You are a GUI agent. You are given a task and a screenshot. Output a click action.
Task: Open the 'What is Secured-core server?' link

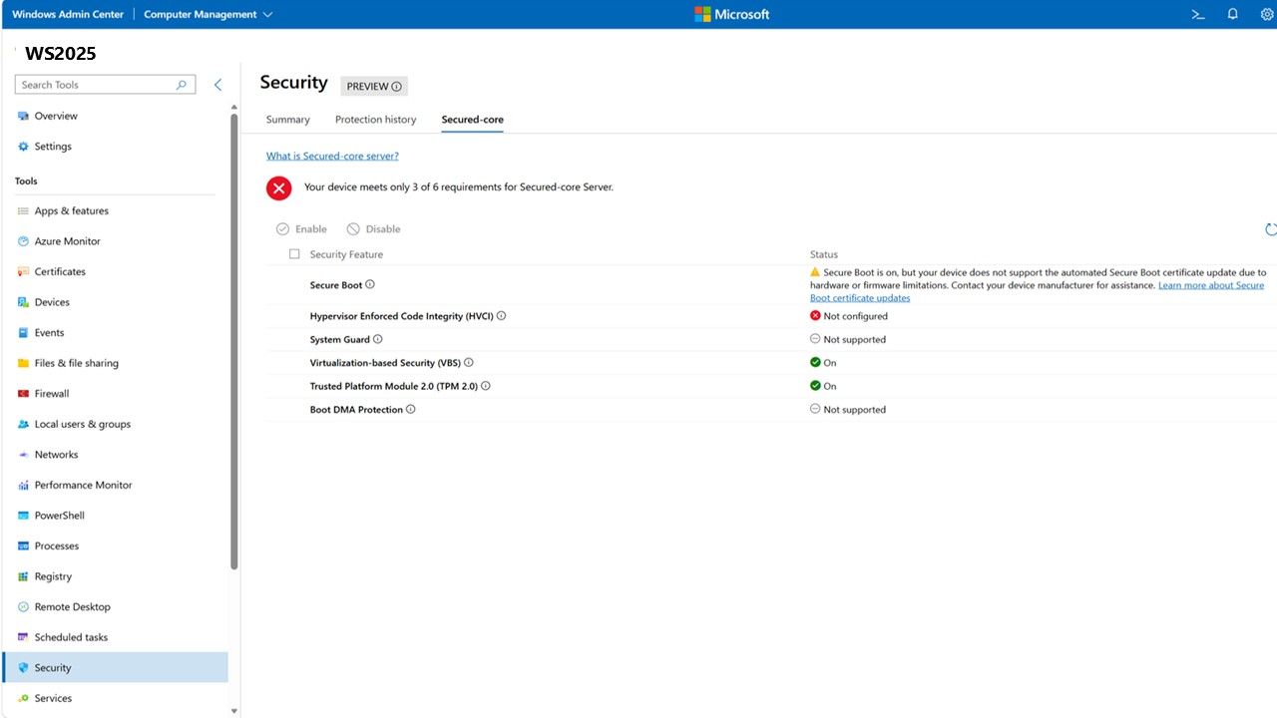(x=332, y=156)
